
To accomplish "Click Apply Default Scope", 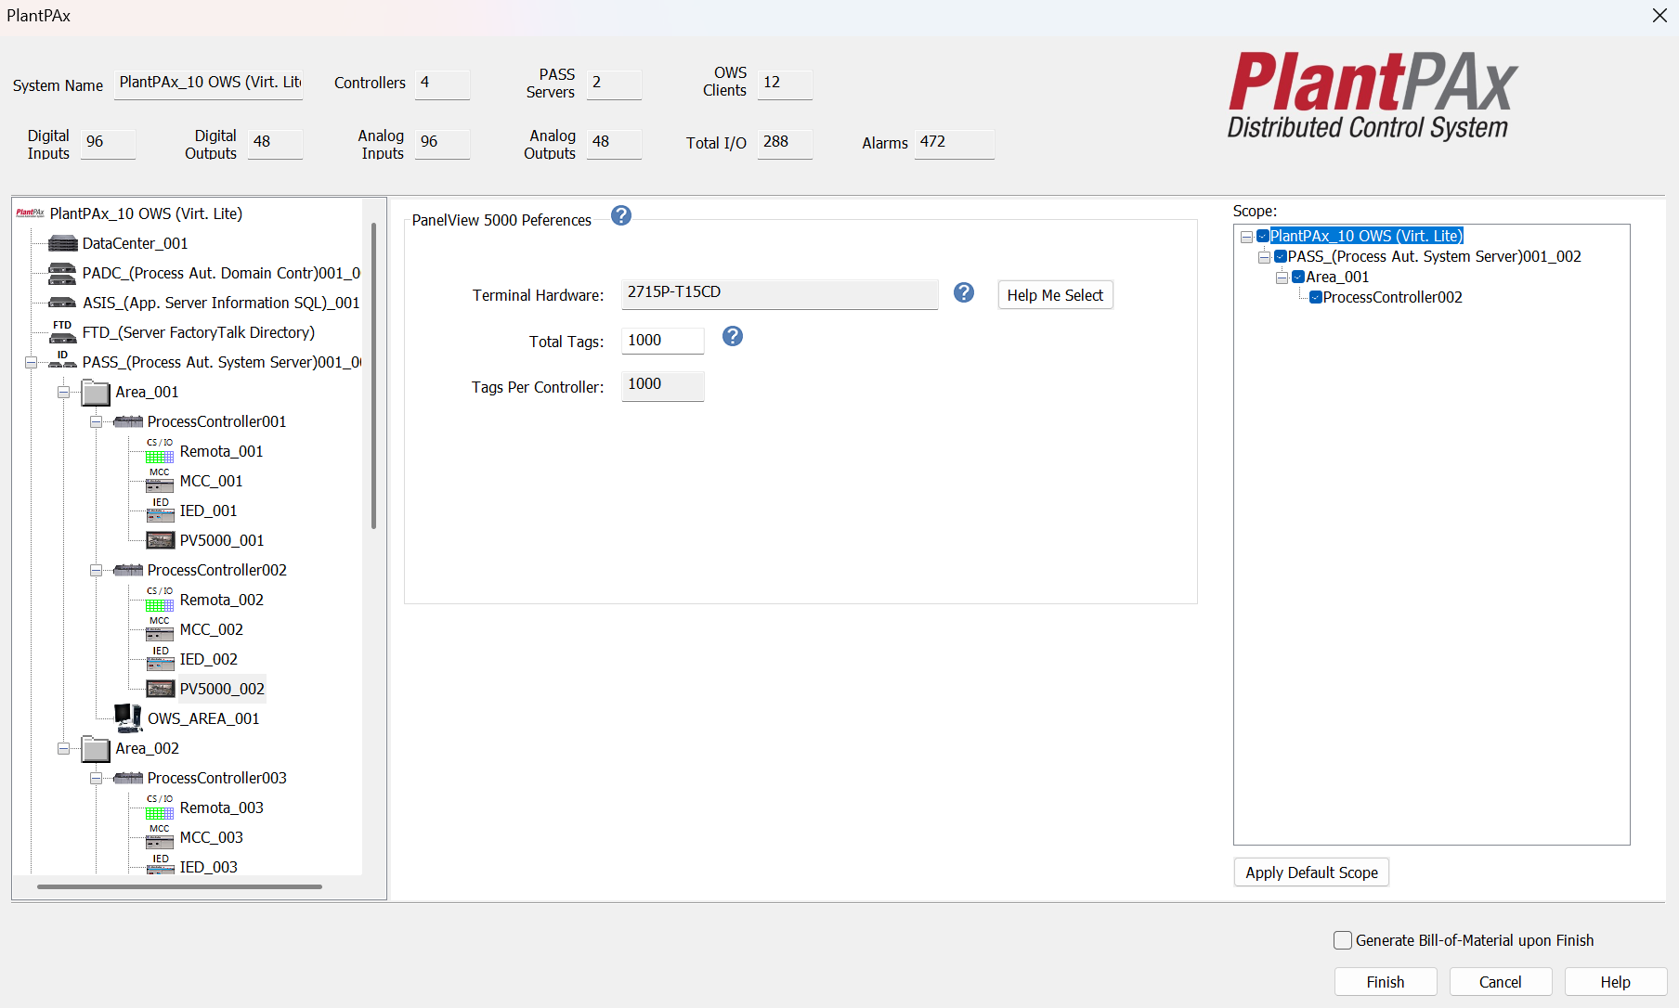I will [1311, 872].
